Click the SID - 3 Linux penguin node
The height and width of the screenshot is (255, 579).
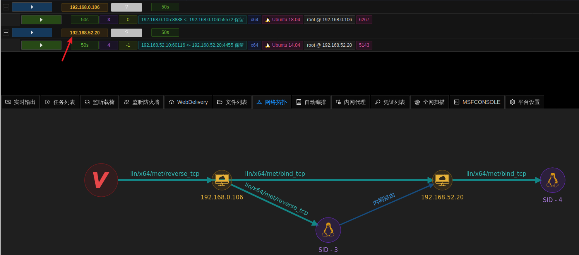(x=328, y=230)
